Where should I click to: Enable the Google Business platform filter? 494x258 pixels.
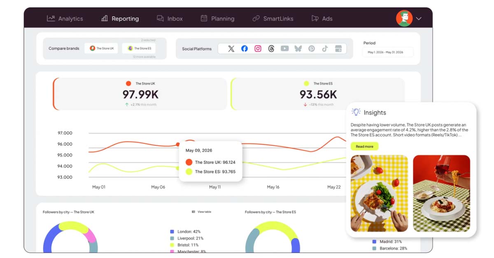pos(338,48)
